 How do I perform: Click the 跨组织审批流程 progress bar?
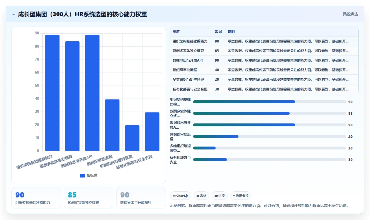click(269, 136)
